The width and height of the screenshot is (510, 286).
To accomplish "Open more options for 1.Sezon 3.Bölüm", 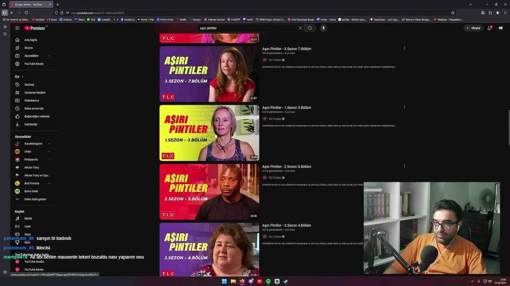I will pyautogui.click(x=404, y=107).
